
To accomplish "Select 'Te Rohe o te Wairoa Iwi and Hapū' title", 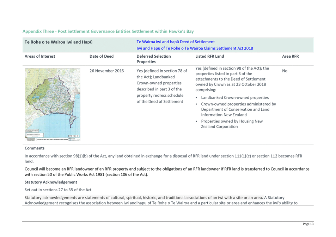I will [59, 42].
